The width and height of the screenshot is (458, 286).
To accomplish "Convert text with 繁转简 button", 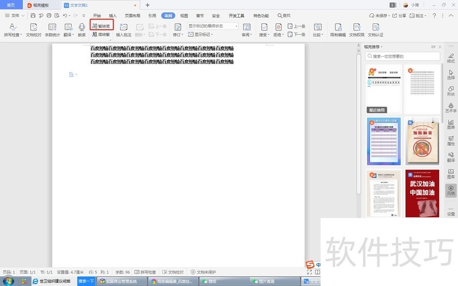I will [x=101, y=26].
